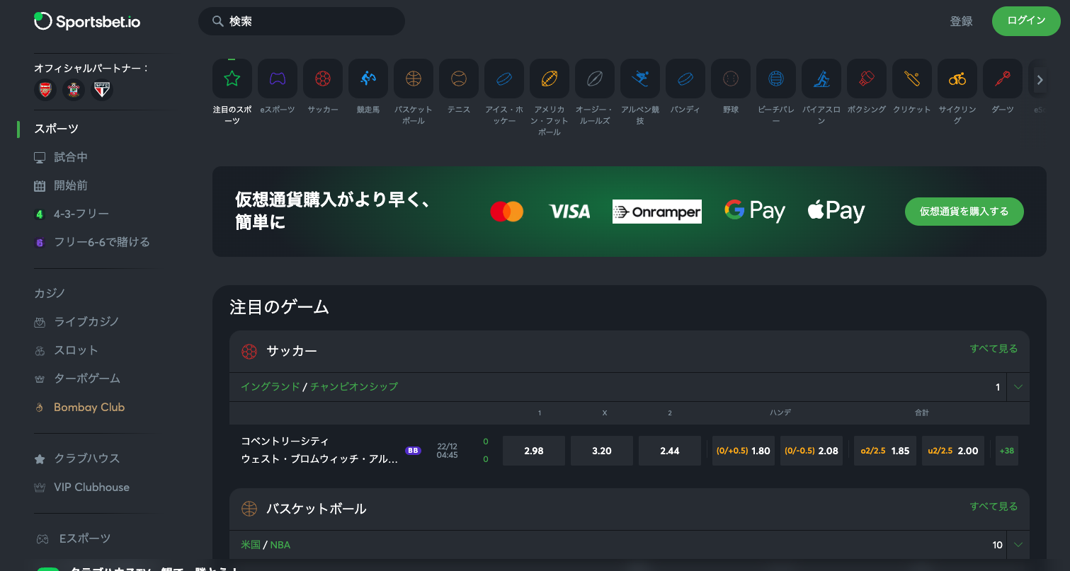Click the 登録 register link
The width and height of the screenshot is (1070, 571).
[x=961, y=21]
